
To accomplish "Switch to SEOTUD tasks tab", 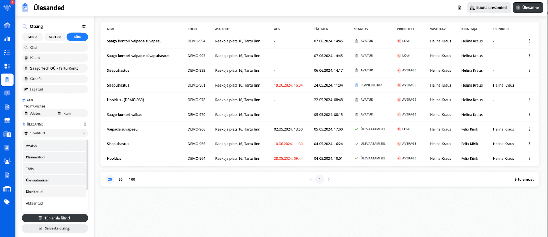I will click(55, 37).
